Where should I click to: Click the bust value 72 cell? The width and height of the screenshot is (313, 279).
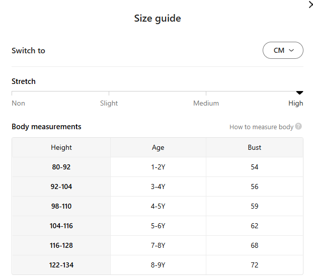tap(255, 265)
